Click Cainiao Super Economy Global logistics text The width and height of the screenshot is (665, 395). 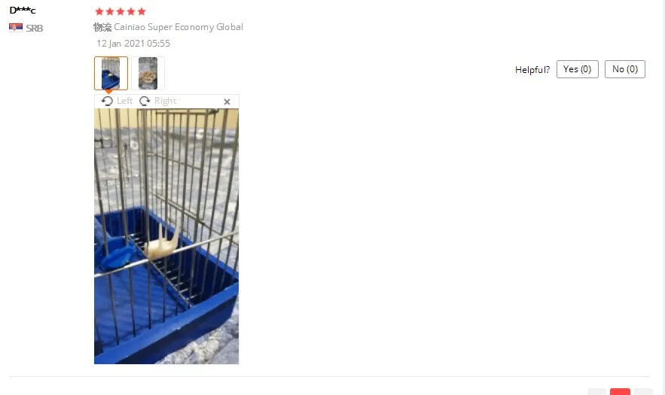pyautogui.click(x=178, y=27)
